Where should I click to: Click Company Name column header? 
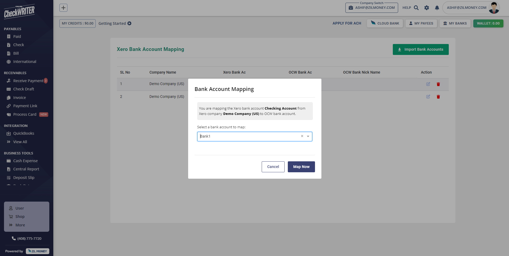(x=163, y=72)
